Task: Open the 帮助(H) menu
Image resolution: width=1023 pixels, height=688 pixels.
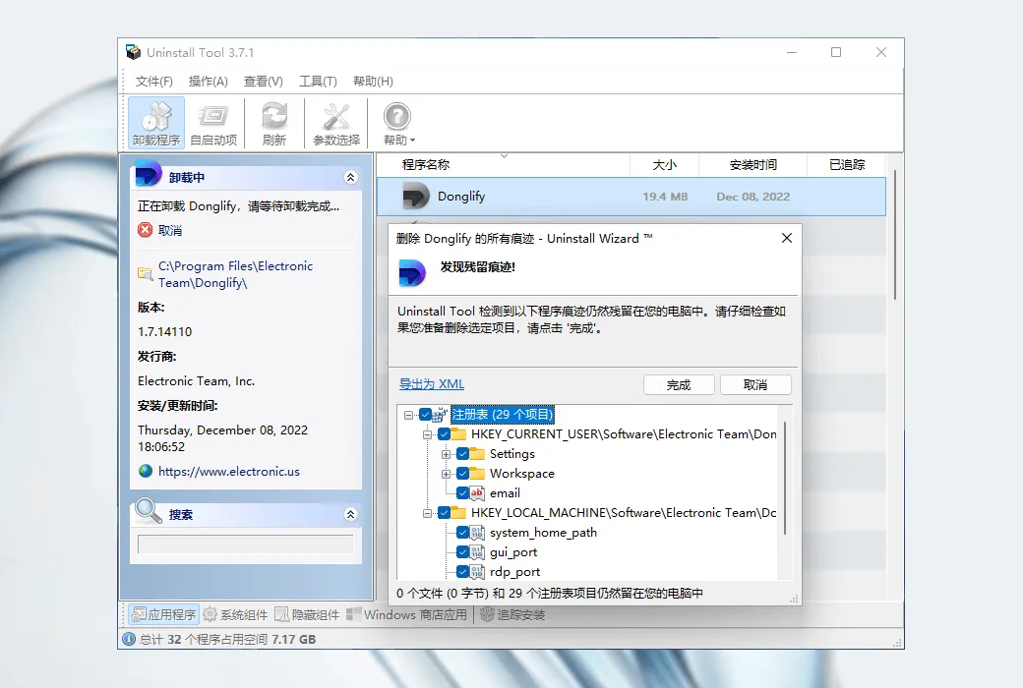Action: click(373, 81)
